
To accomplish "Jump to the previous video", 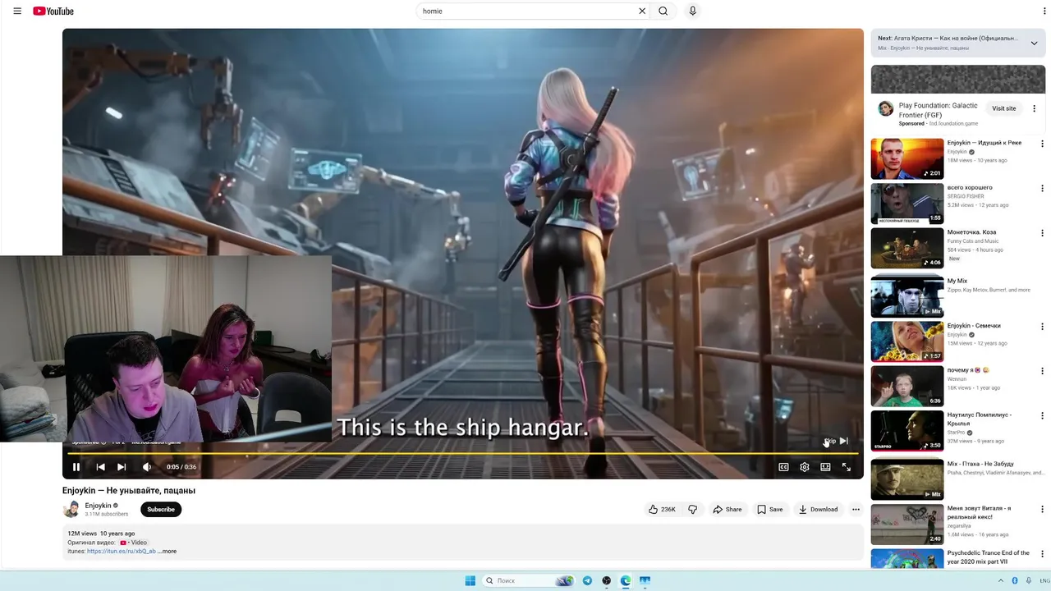I will click(x=100, y=467).
